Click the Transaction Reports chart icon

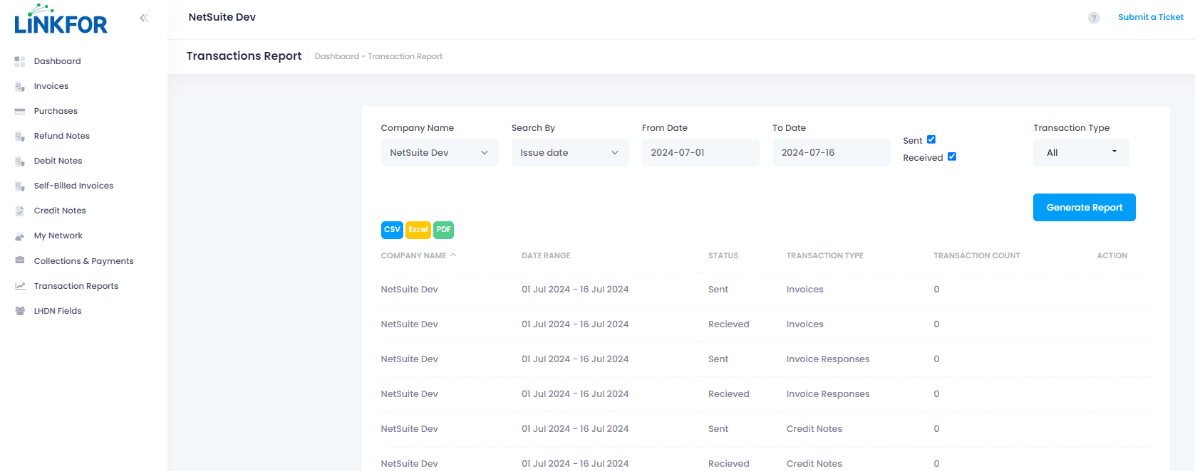[20, 286]
